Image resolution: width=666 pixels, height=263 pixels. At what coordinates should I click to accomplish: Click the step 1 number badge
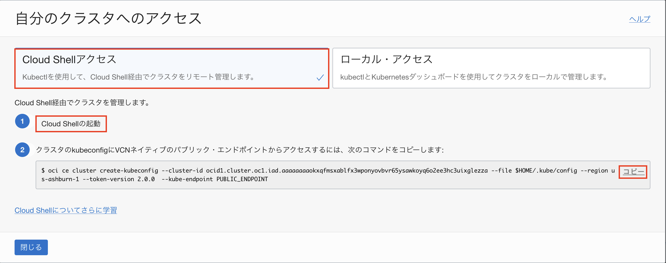click(22, 121)
